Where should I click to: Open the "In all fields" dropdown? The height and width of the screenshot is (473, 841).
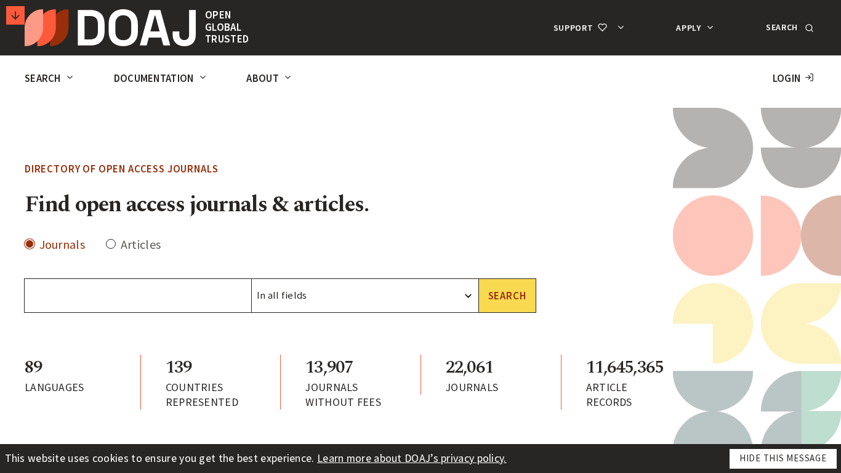tap(365, 296)
